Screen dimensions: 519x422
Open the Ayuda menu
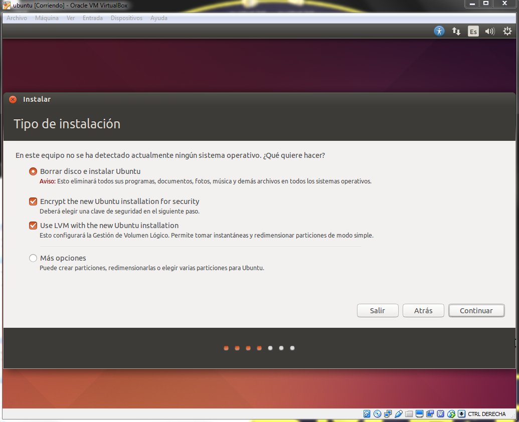(159, 18)
